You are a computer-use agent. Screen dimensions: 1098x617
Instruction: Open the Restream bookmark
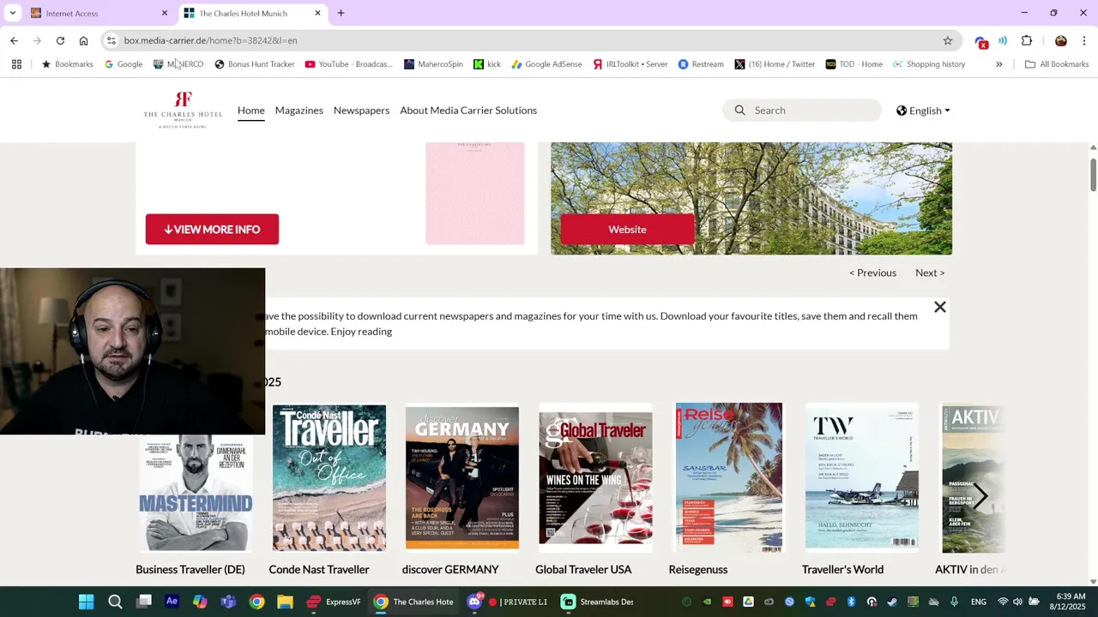pos(701,64)
